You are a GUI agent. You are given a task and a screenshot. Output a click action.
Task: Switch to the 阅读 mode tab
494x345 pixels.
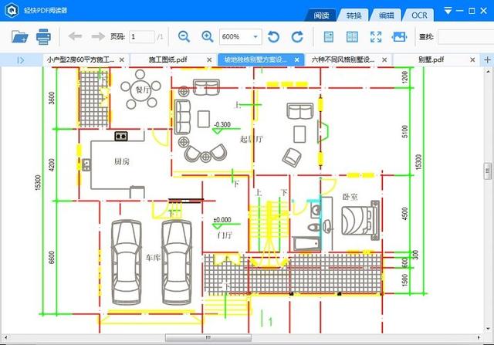321,15
